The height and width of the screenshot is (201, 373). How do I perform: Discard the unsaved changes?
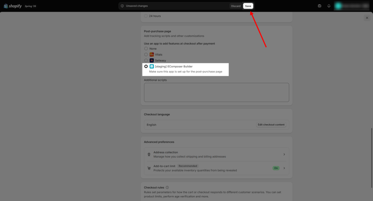236,6
